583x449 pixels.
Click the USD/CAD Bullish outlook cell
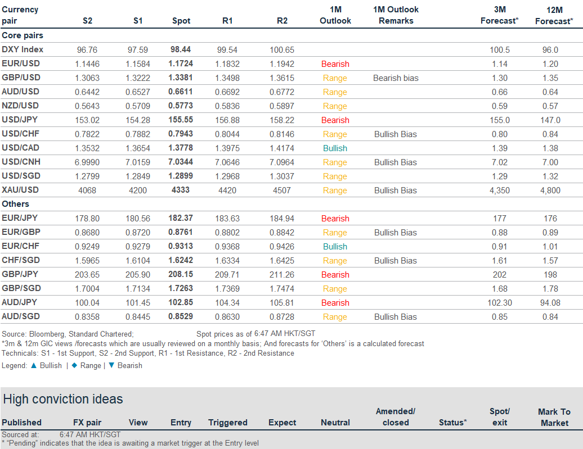335,148
